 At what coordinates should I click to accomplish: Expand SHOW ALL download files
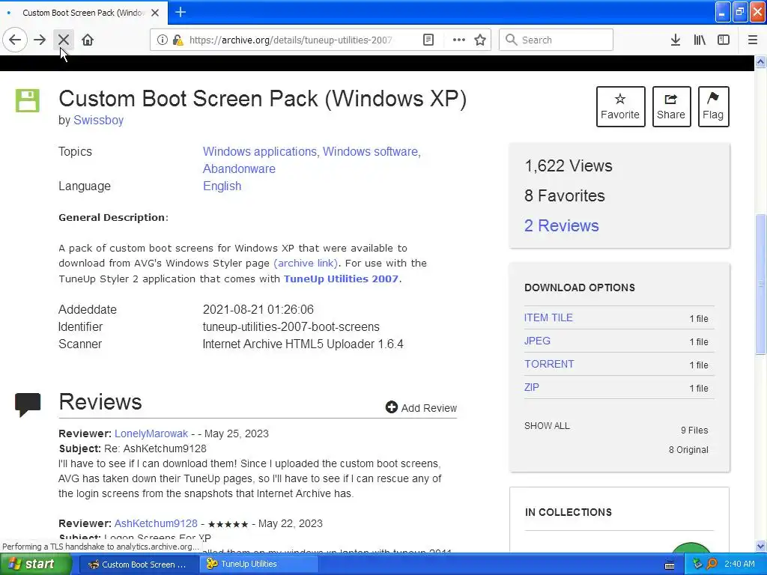point(547,426)
